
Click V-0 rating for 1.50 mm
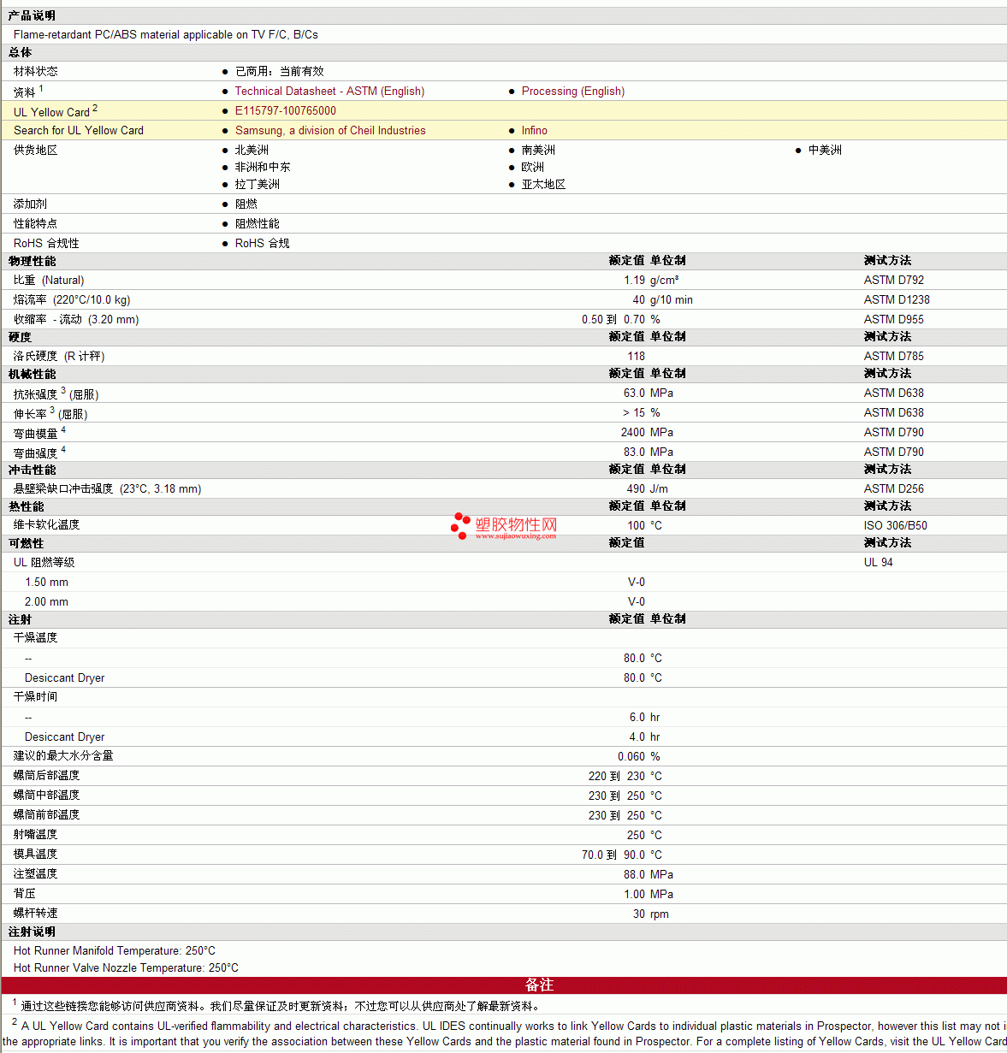pos(637,582)
